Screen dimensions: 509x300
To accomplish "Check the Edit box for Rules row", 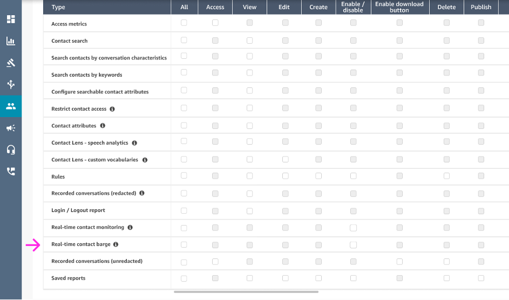I will click(x=286, y=176).
